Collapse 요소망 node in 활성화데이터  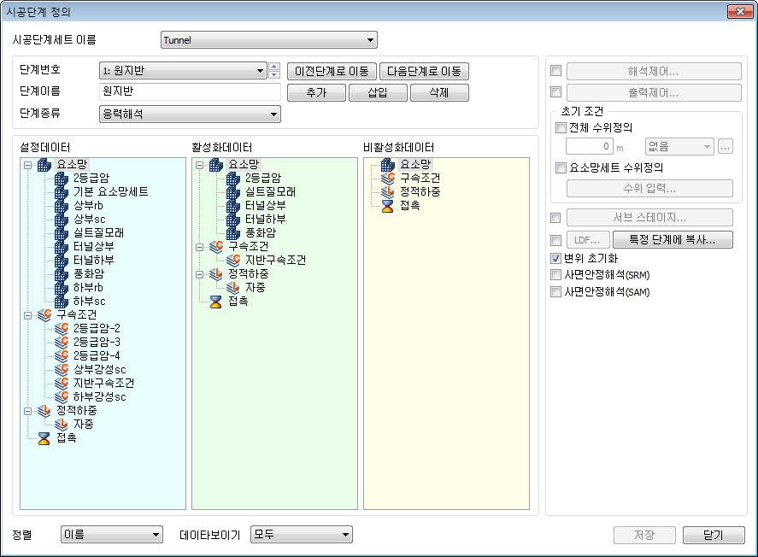coord(199,165)
